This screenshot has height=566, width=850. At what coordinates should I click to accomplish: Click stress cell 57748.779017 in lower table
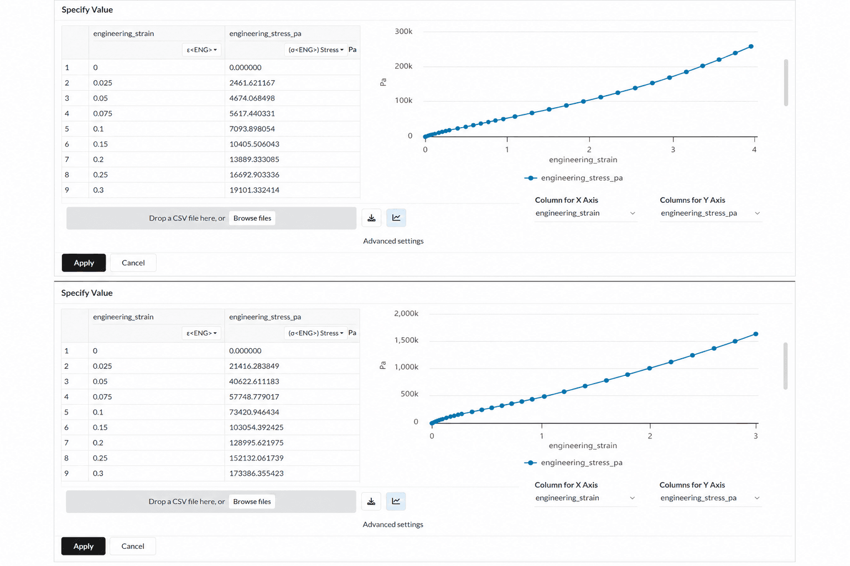click(292, 397)
